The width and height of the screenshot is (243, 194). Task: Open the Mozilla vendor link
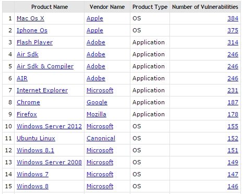pyautogui.click(x=96, y=114)
